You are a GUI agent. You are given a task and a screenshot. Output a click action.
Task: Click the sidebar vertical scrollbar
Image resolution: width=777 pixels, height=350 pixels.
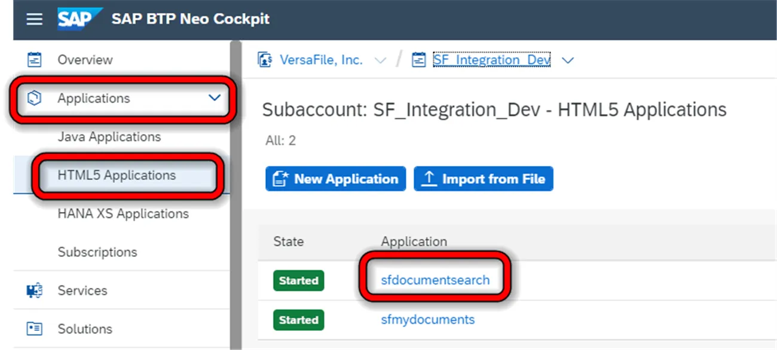[x=235, y=194]
